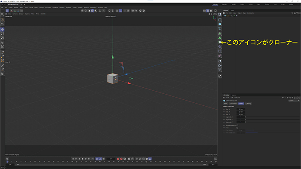Toggle the Cube's green enable checkmark

pyautogui.click(x=234, y=16)
